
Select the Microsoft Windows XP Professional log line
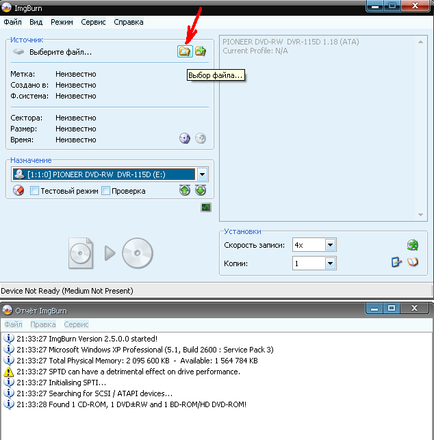coord(145,350)
